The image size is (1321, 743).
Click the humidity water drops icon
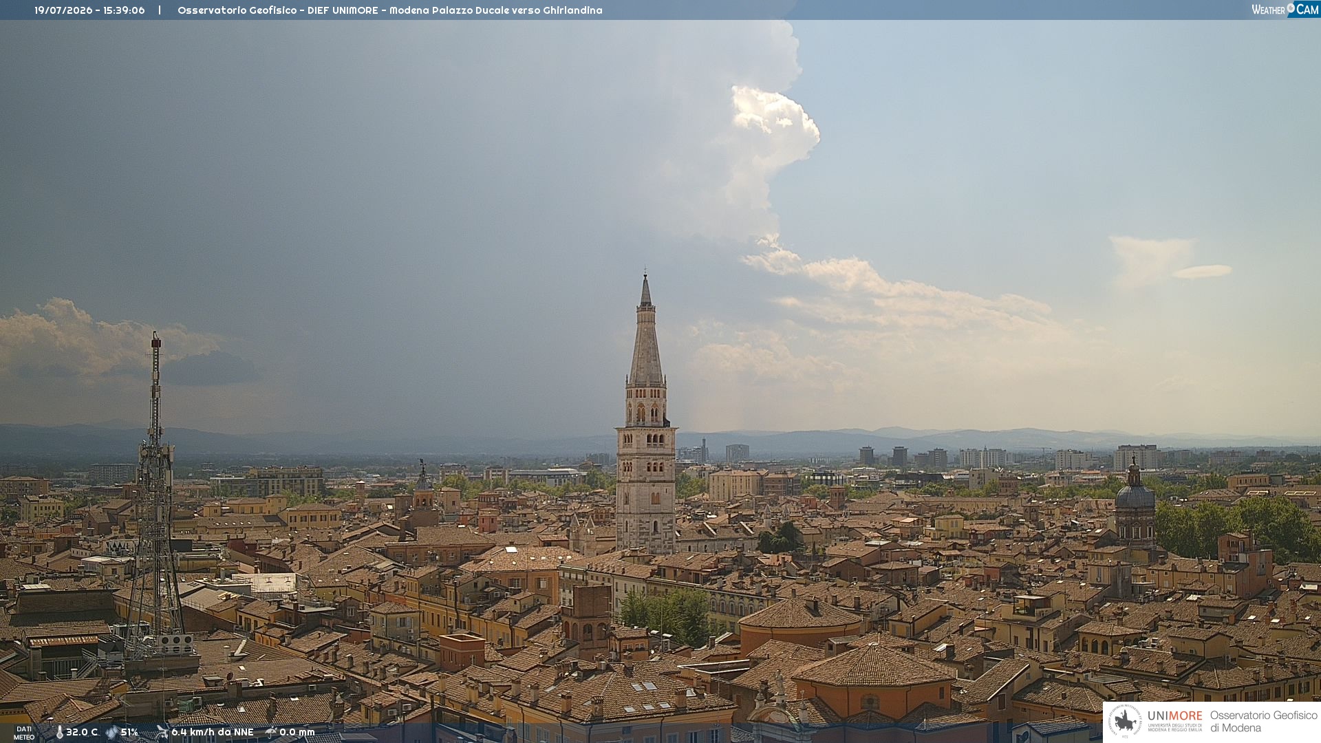click(x=112, y=732)
